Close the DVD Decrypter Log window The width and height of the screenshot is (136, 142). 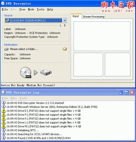132,92
